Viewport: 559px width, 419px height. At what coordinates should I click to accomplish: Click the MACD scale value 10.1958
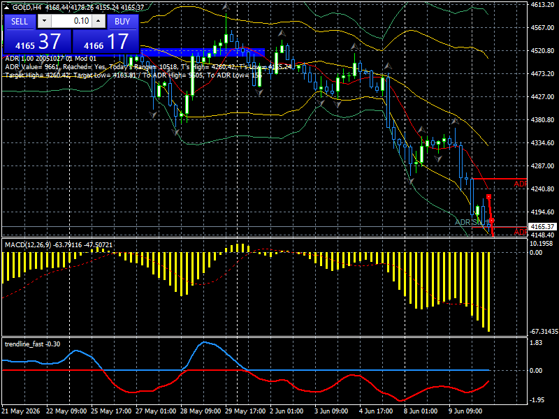(x=541, y=243)
